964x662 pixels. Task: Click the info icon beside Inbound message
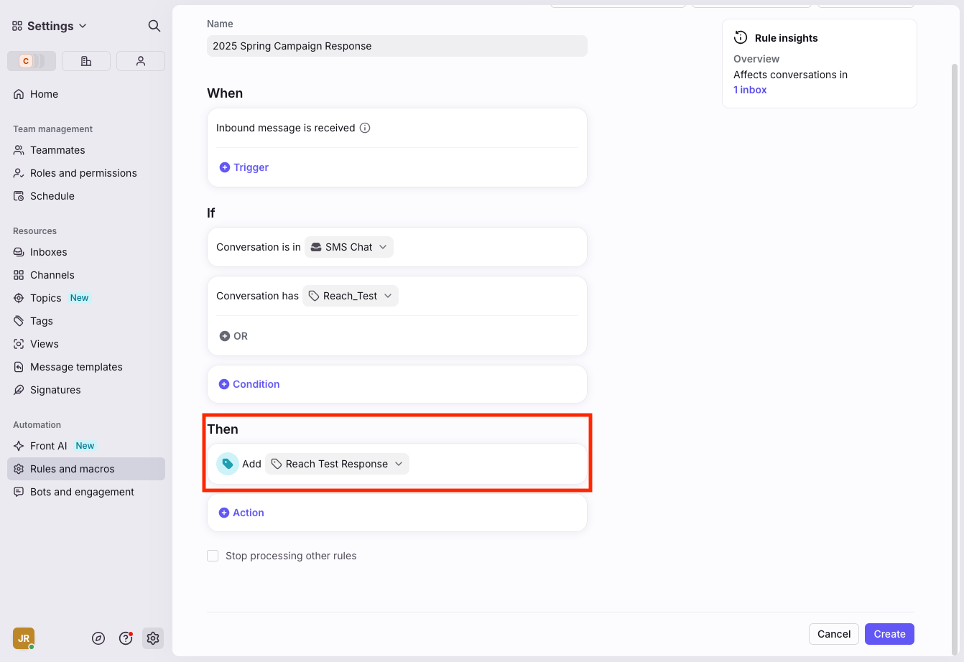365,128
